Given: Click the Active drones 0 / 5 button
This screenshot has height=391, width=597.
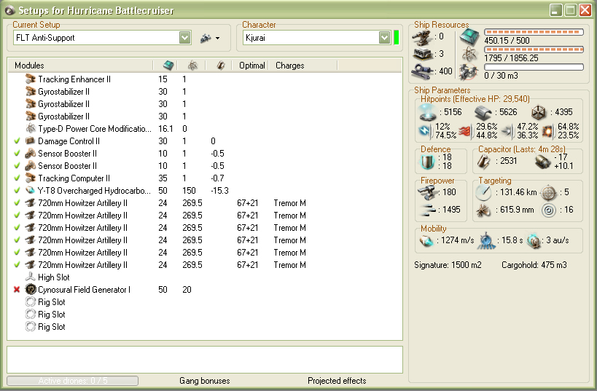Looking at the screenshot, I should (x=72, y=381).
